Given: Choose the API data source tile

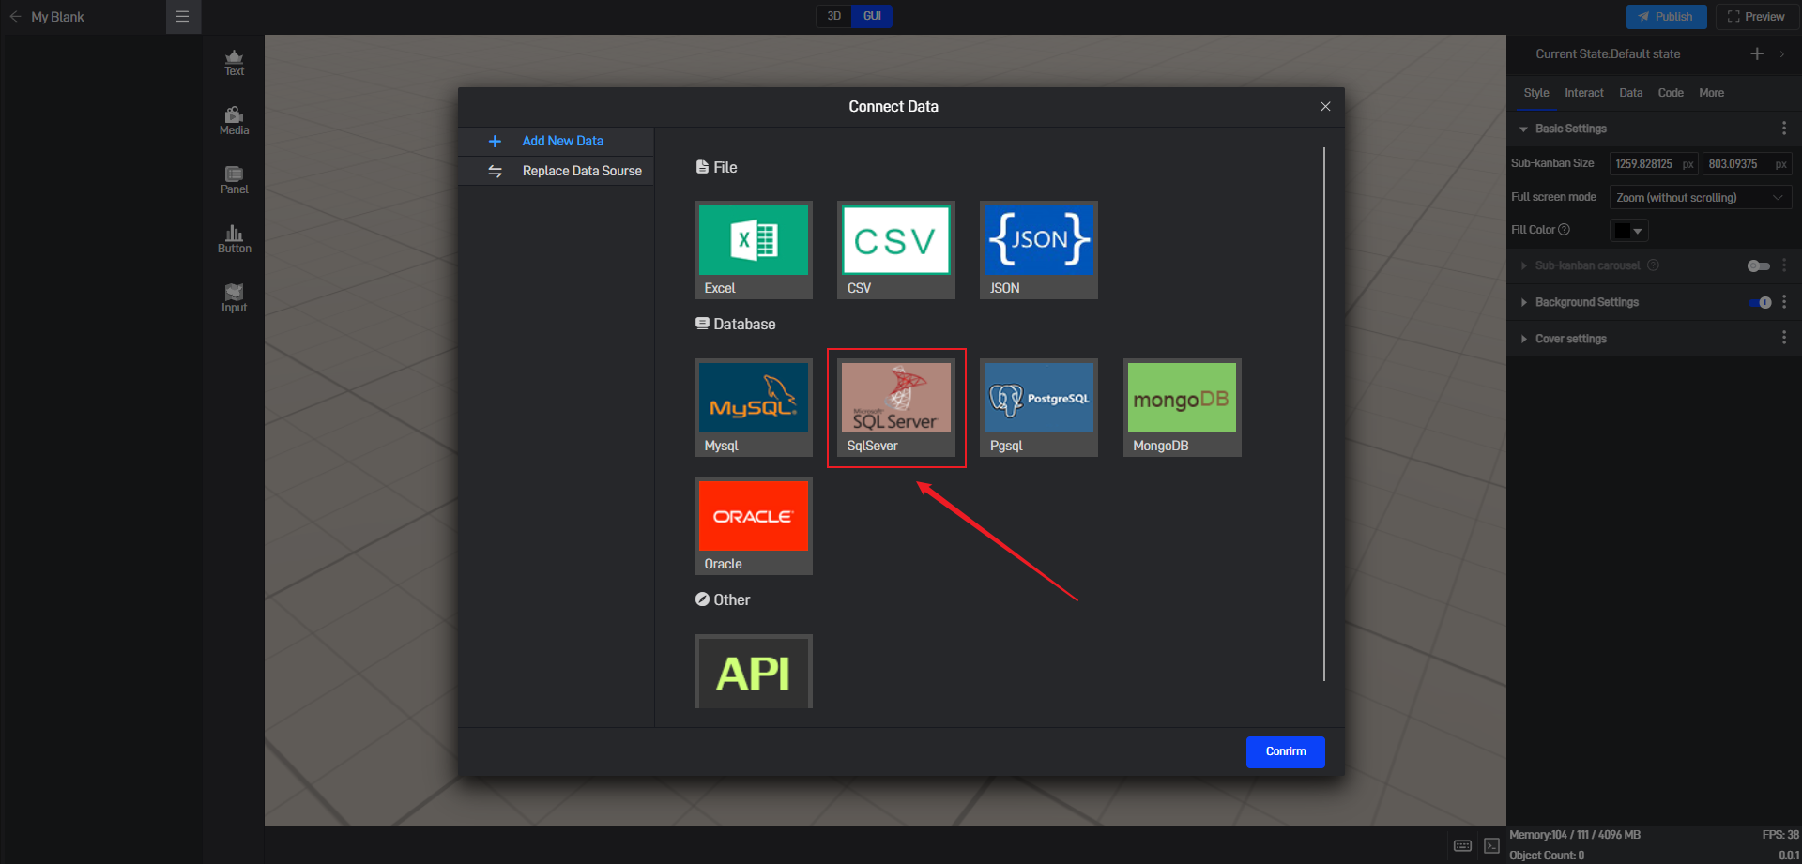Looking at the screenshot, I should 753,672.
